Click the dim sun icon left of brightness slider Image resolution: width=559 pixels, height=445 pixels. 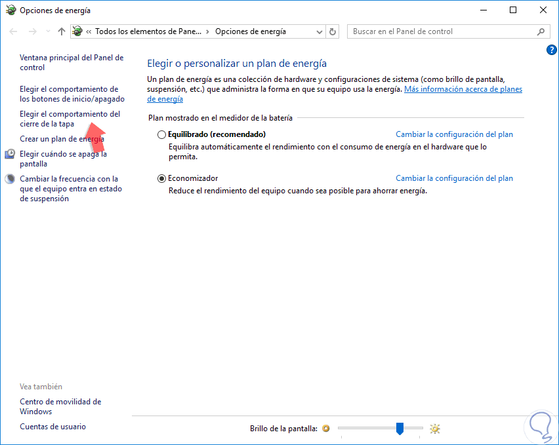[x=326, y=428]
